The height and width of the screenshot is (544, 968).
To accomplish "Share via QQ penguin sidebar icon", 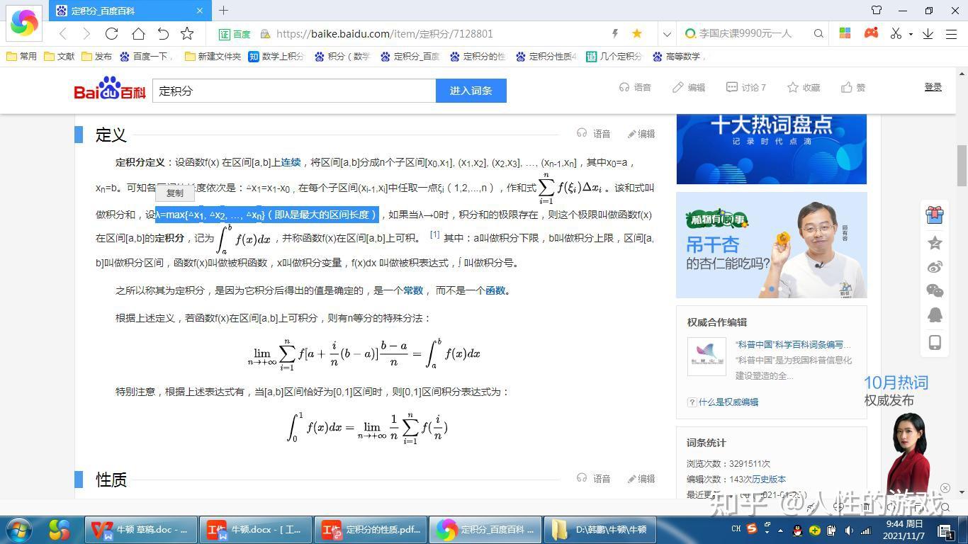I will pyautogui.click(x=935, y=314).
